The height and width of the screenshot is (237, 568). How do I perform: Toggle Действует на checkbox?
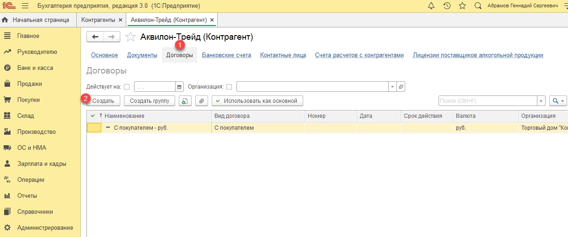click(127, 87)
